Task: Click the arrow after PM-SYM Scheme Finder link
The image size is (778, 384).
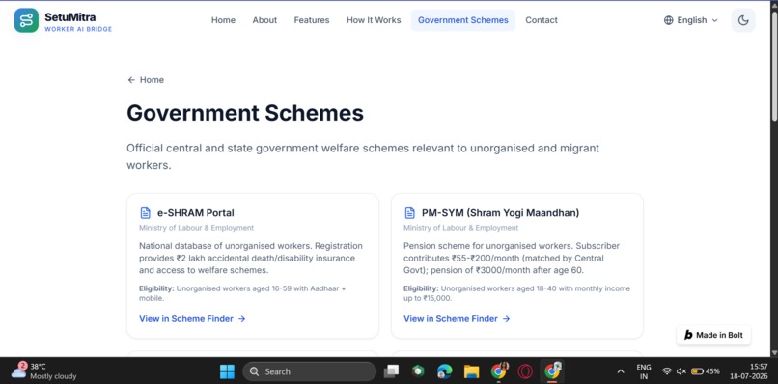Action: 506,319
